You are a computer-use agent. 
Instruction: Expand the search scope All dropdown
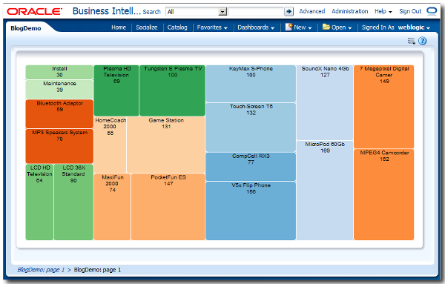tap(222, 12)
